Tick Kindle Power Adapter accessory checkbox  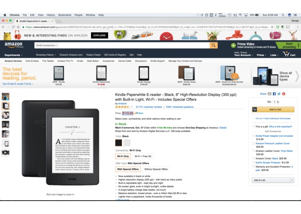point(253,136)
